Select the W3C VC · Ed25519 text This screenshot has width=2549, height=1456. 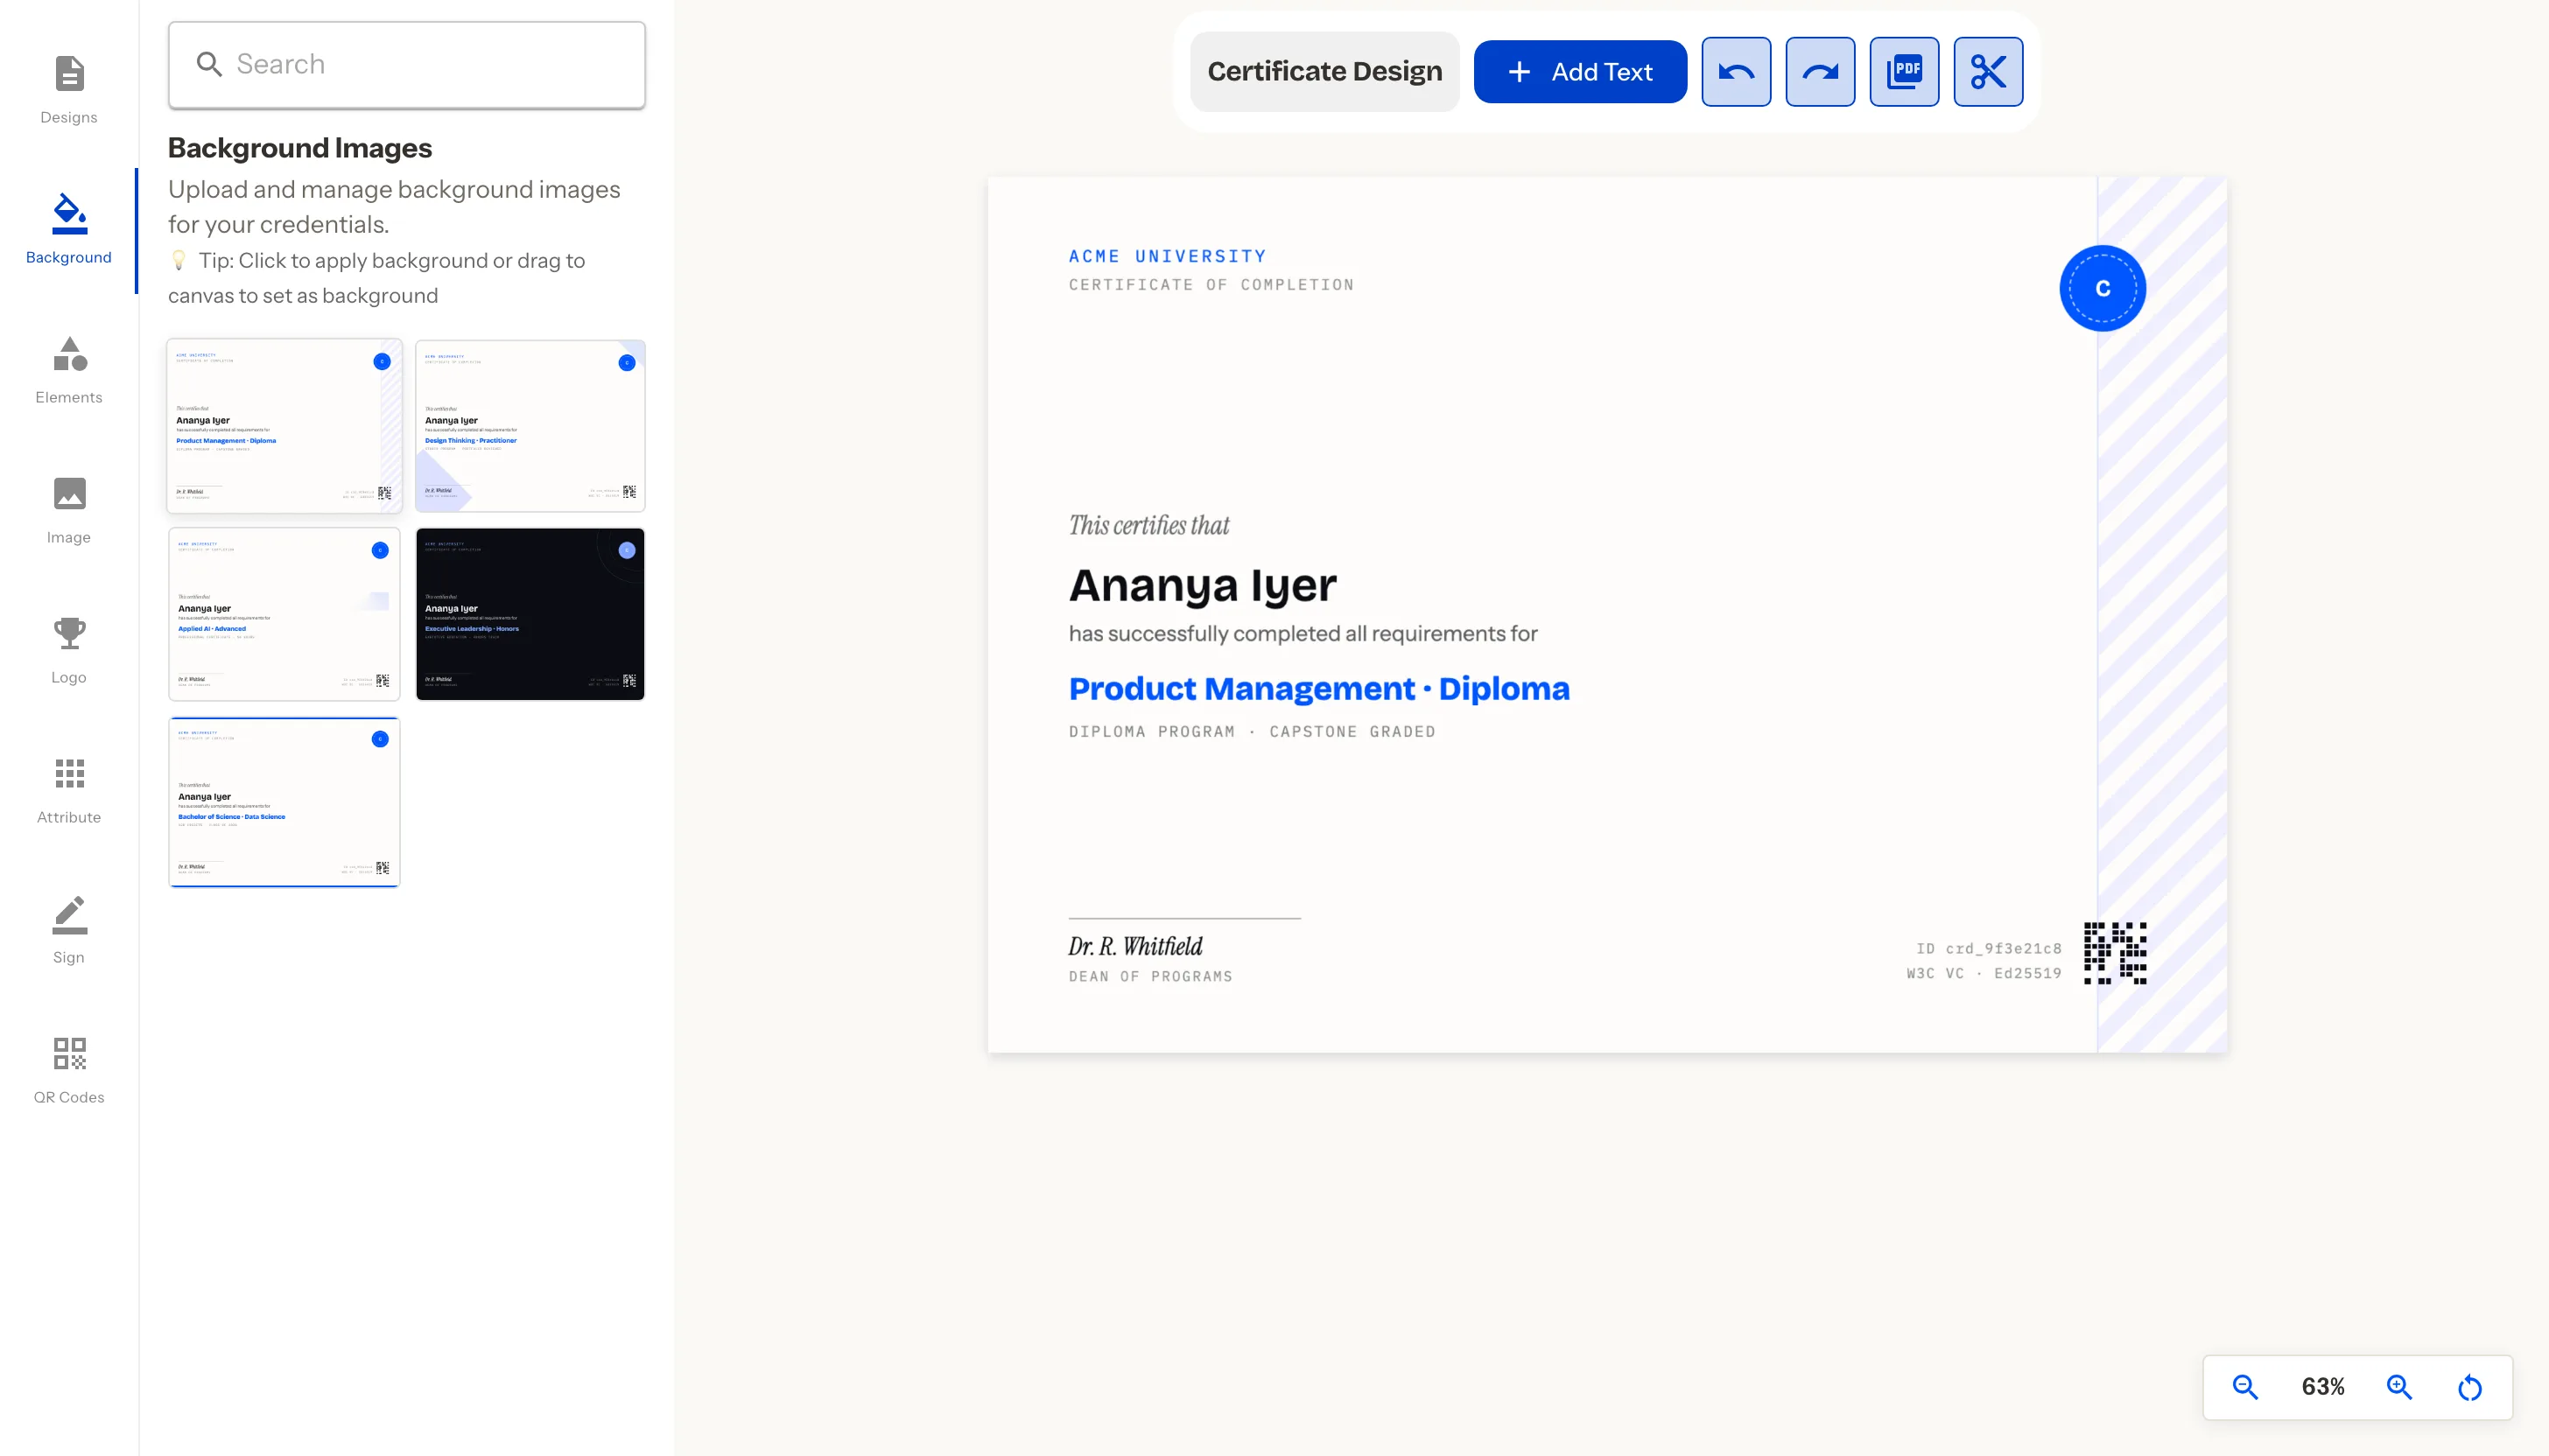(x=1984, y=974)
